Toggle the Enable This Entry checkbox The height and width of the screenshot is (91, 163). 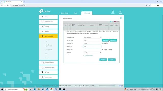84,56
